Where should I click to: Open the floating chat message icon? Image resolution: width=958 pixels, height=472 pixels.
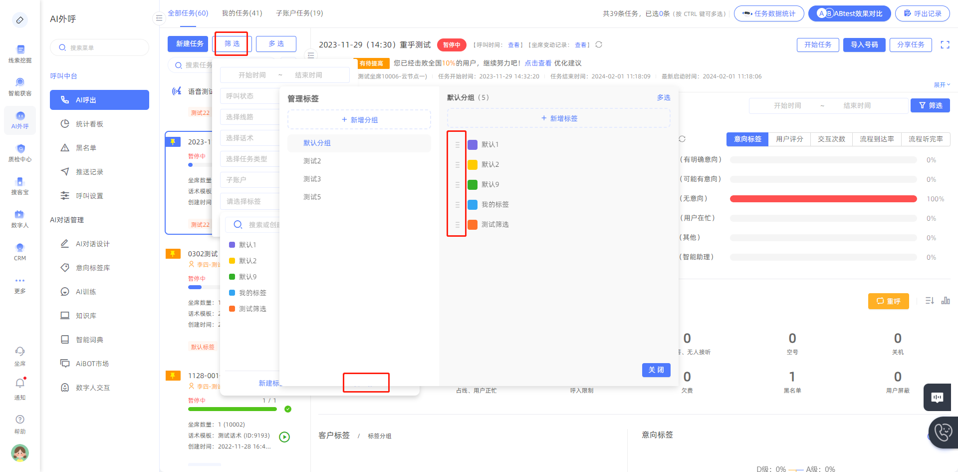tap(938, 397)
